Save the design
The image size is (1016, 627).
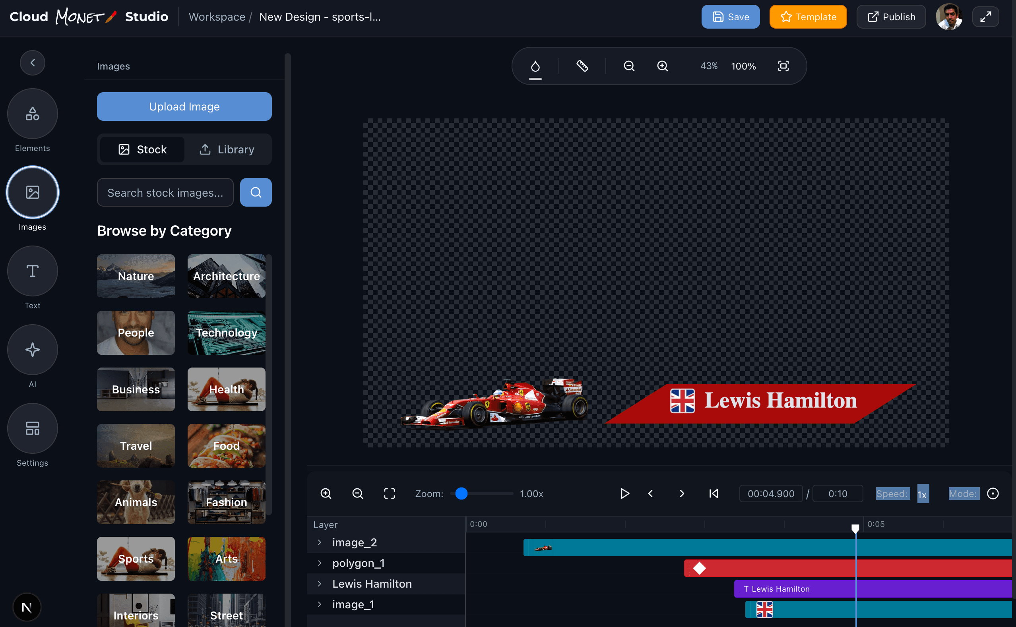[731, 17]
